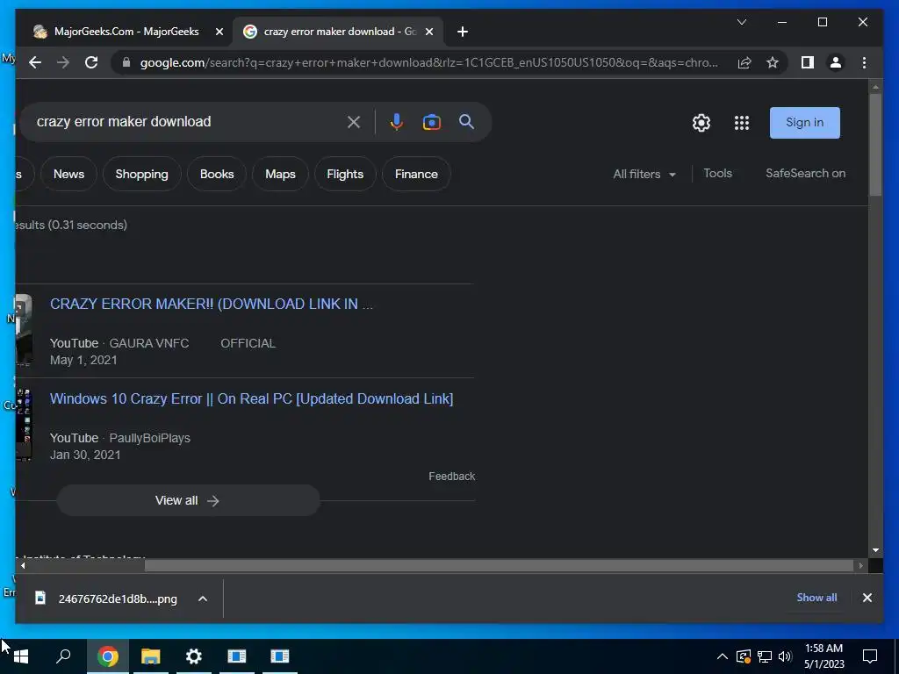Open CRAZY ERROR MAKER!! video result
Image resolution: width=899 pixels, height=674 pixels.
click(x=212, y=304)
